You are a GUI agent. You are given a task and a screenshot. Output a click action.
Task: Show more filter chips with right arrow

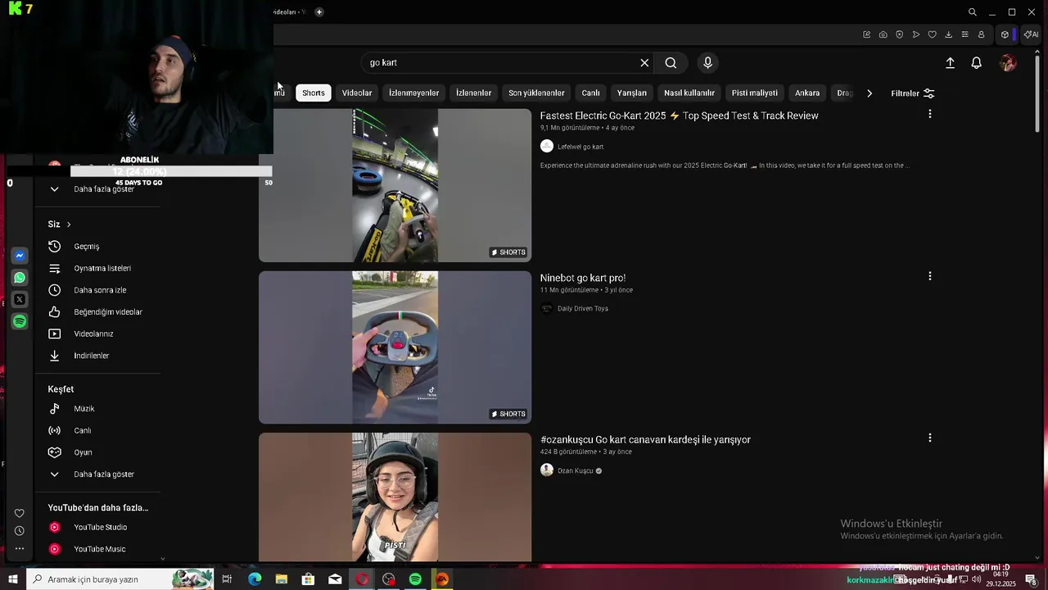870,93
